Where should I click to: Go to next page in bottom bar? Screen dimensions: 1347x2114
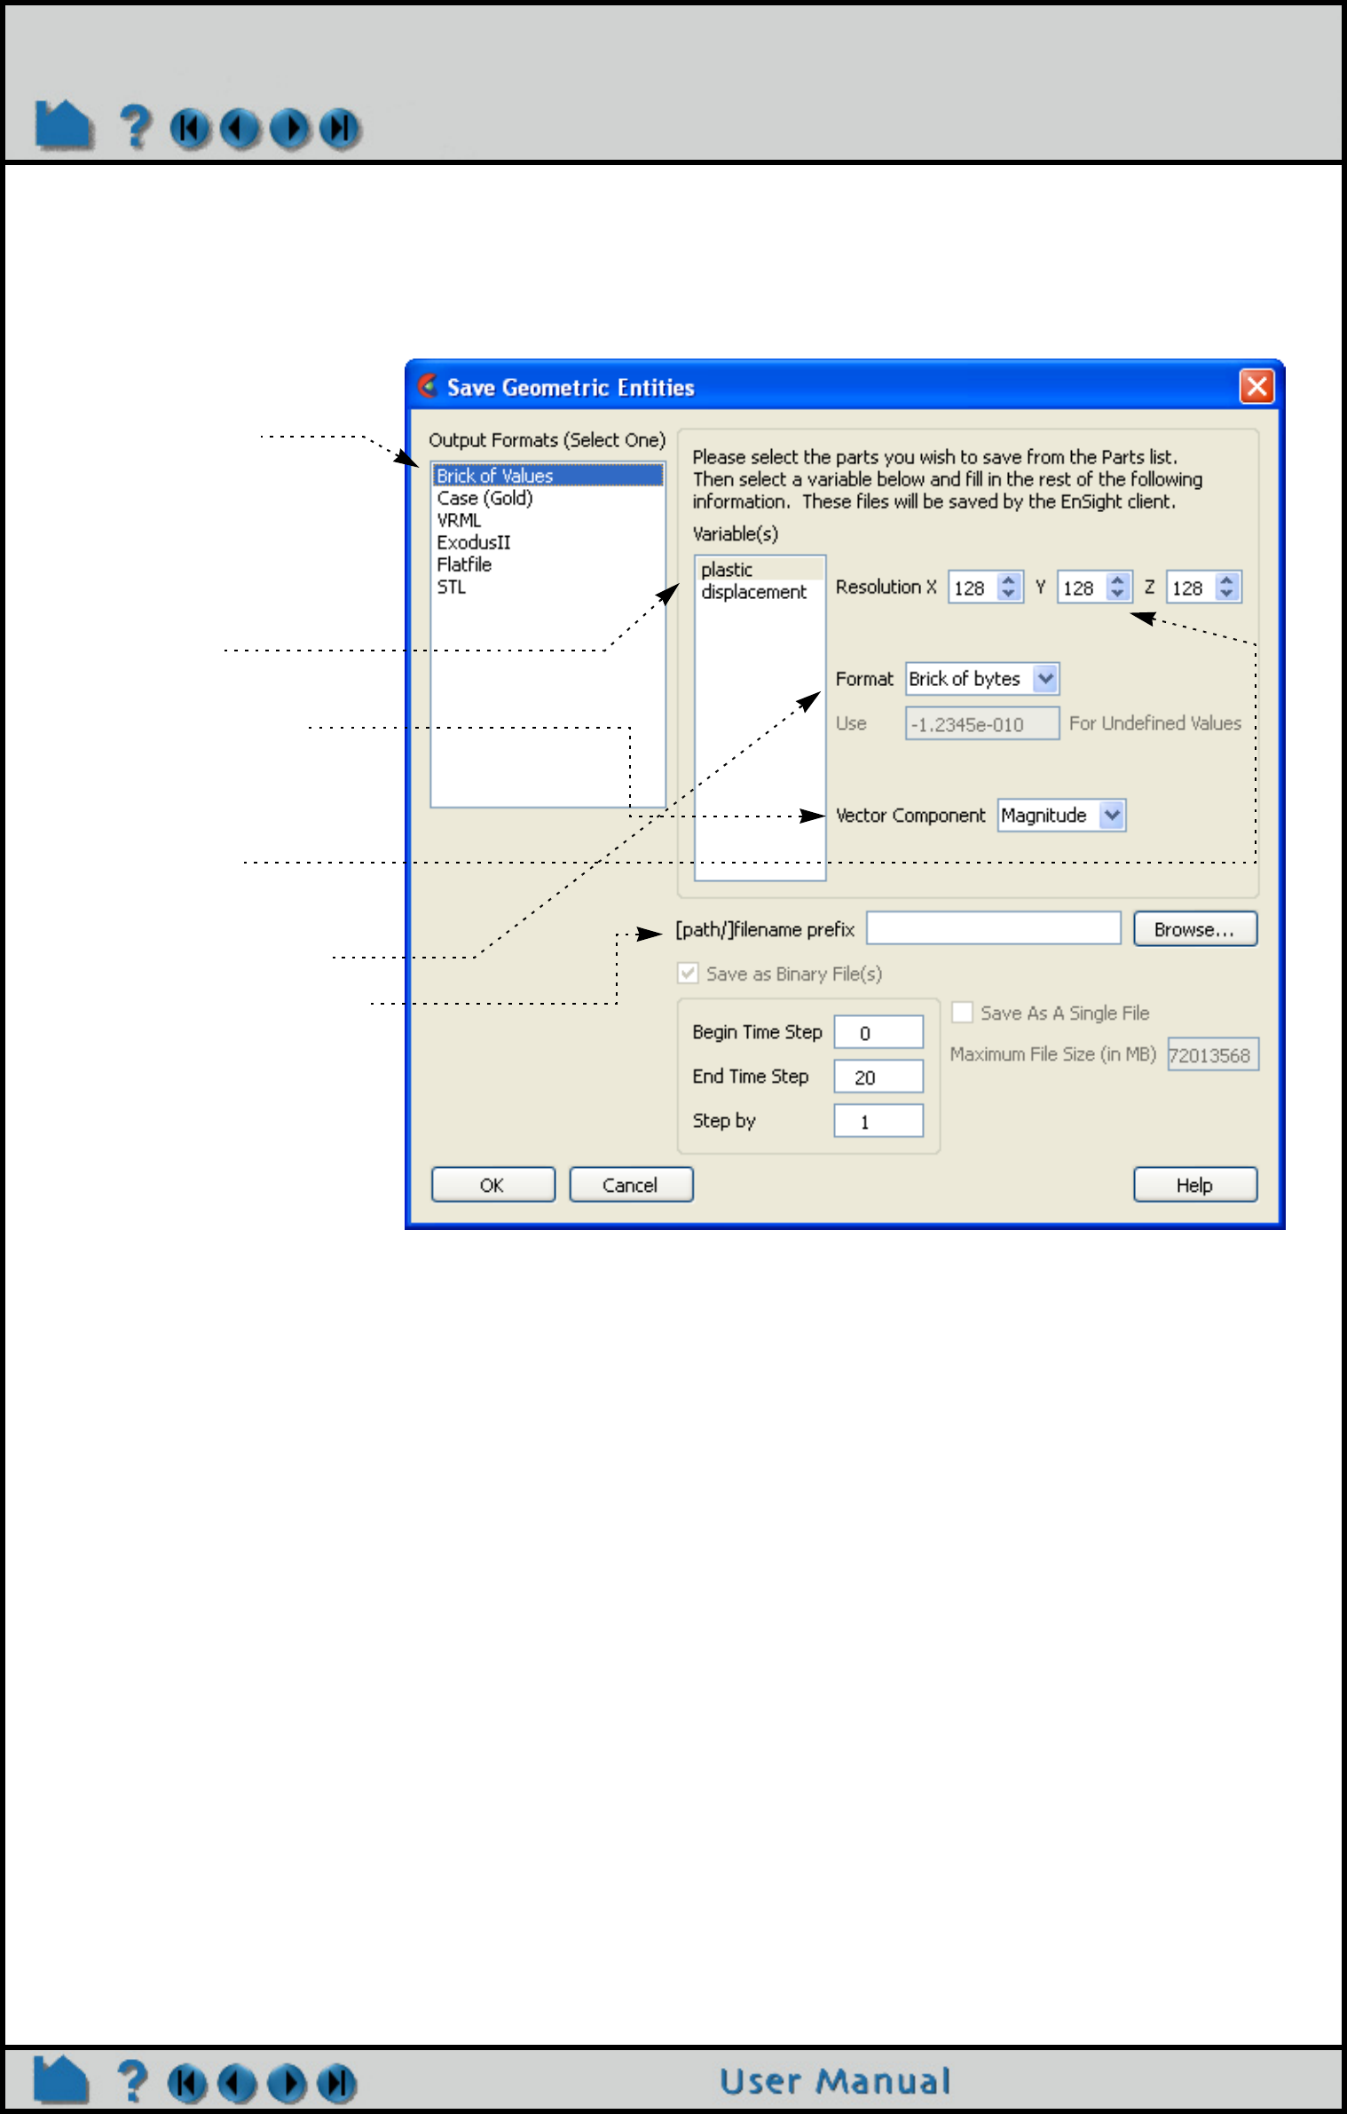288,2084
